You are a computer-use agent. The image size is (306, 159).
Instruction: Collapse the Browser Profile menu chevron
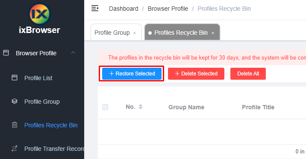[73, 53]
